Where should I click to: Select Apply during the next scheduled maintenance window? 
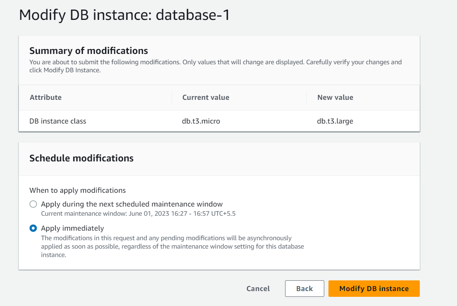(33, 204)
